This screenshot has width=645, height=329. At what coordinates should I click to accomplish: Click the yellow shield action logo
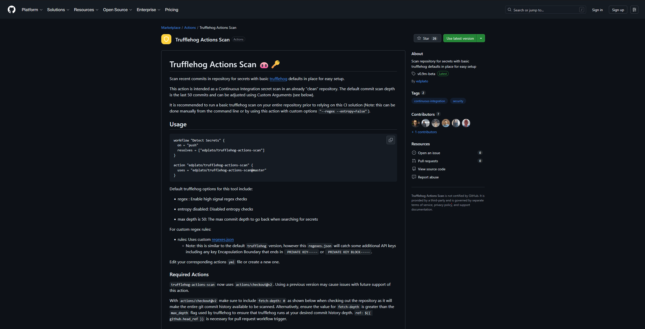point(166,39)
